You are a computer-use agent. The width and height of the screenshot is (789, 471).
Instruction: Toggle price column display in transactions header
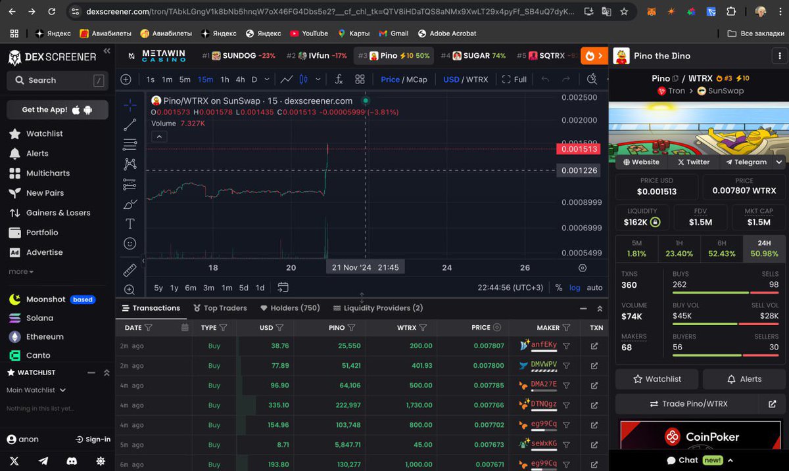click(497, 327)
